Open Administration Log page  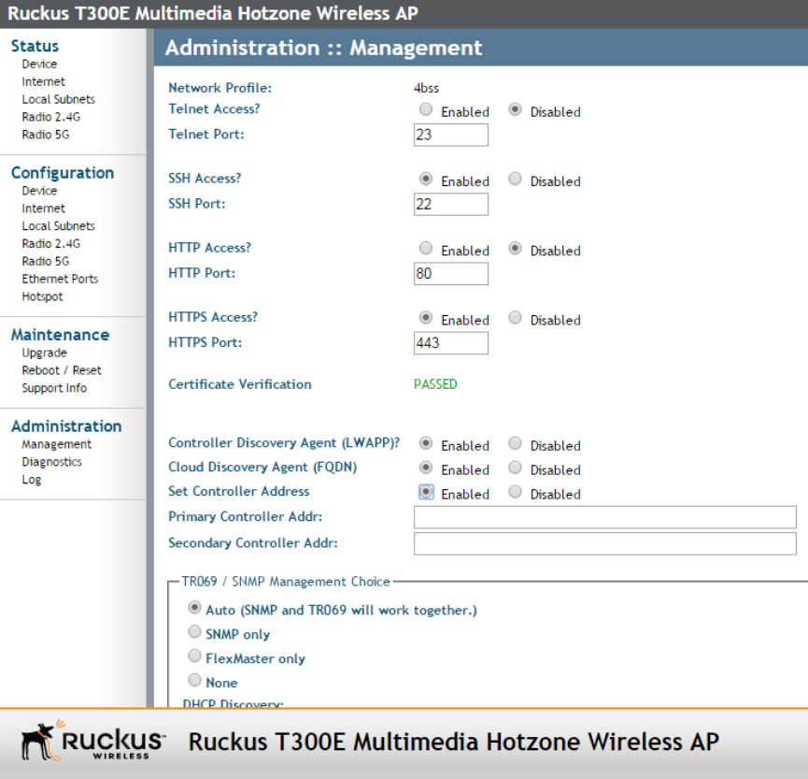coord(32,480)
